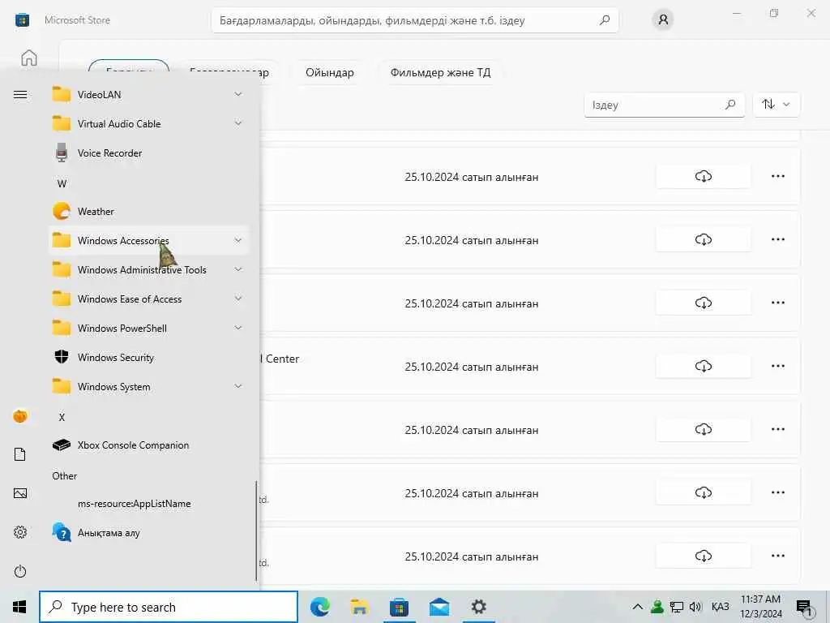Launch the Voice Recorder app icon
Screen dimensions: 830x623
point(62,153)
